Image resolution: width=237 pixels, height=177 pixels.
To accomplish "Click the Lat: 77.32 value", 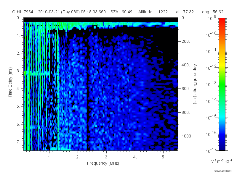I will 183,12.
